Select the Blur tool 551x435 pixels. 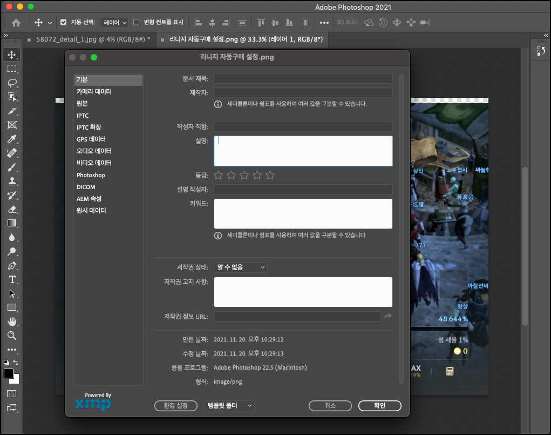12,237
